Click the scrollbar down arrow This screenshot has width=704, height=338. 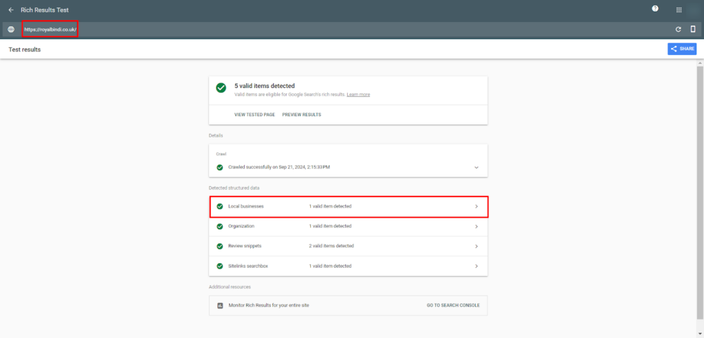(x=700, y=333)
